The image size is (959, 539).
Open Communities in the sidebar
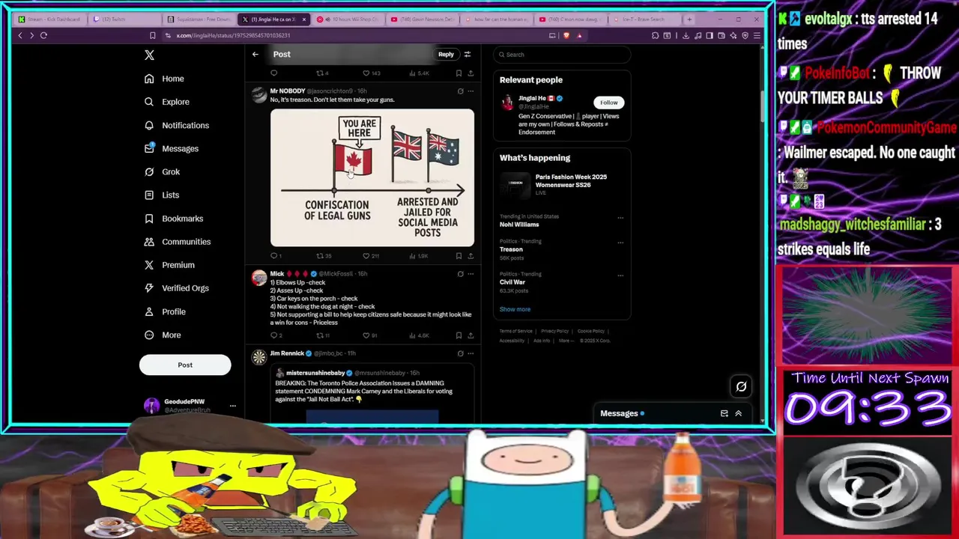click(178, 242)
